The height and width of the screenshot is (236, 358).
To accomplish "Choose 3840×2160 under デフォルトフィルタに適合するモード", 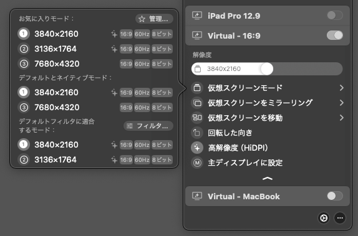I will (x=56, y=145).
